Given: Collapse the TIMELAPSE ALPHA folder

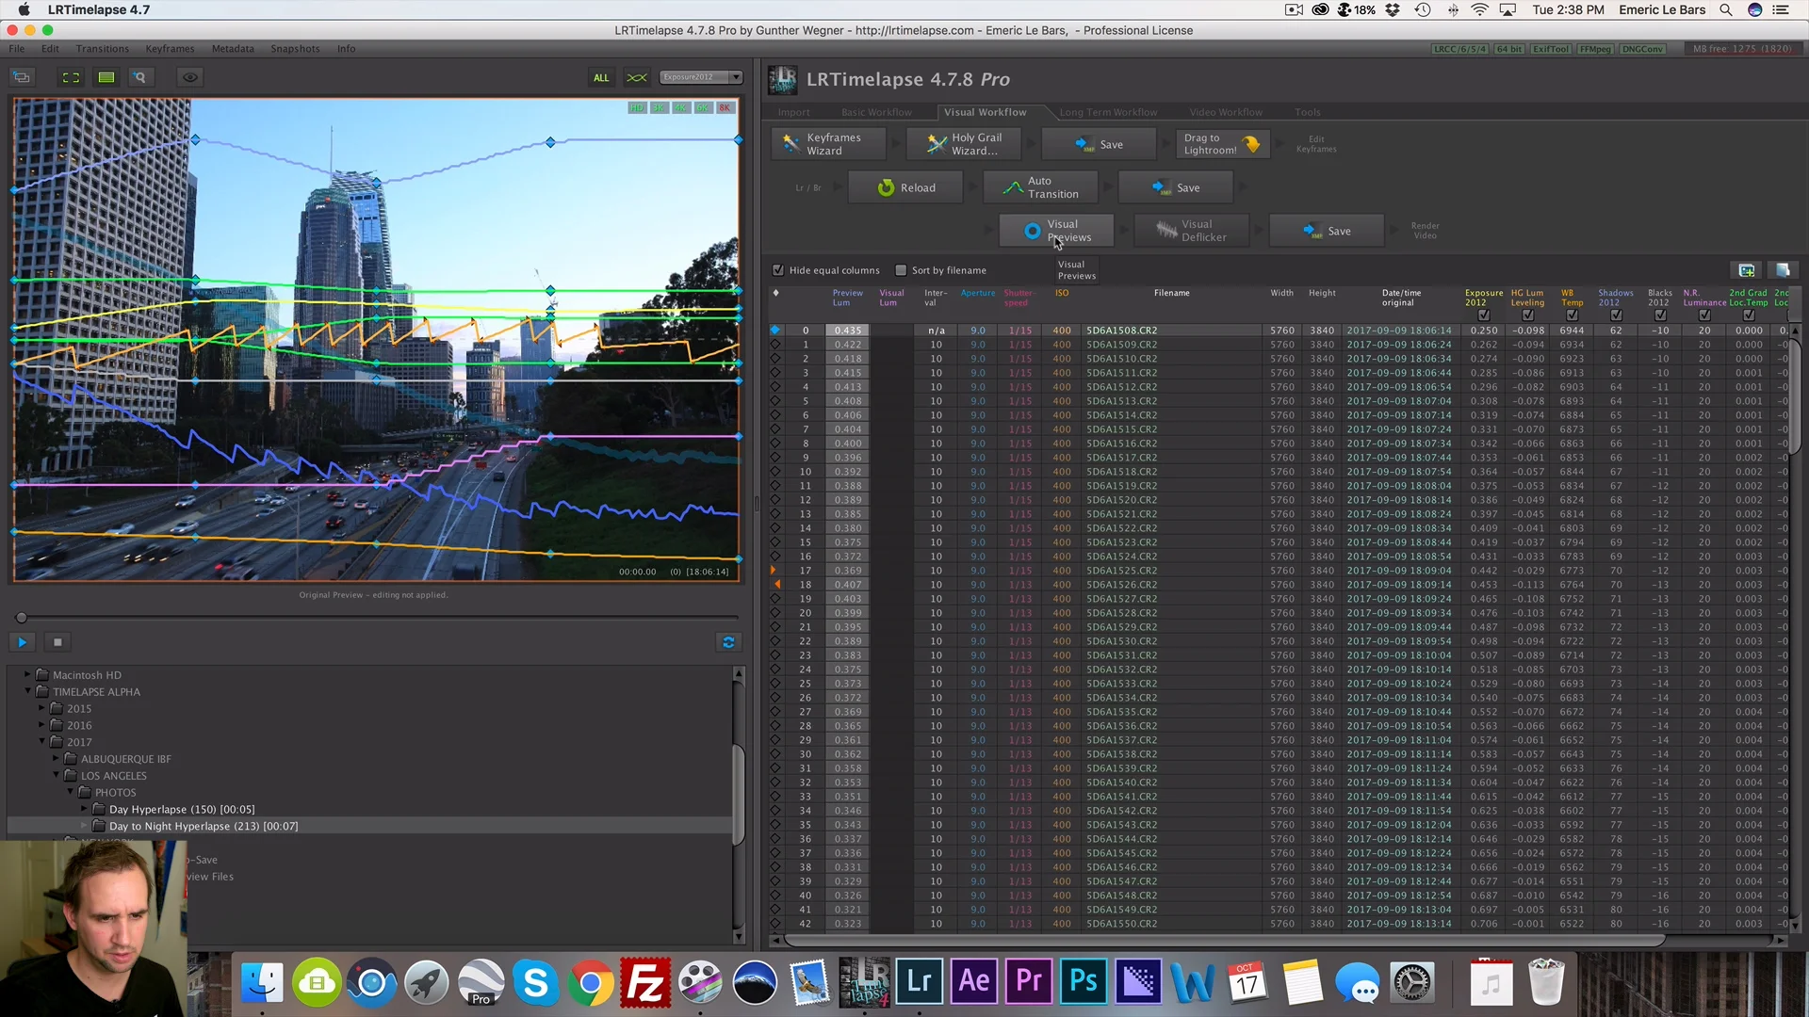Looking at the screenshot, I should pos(27,691).
